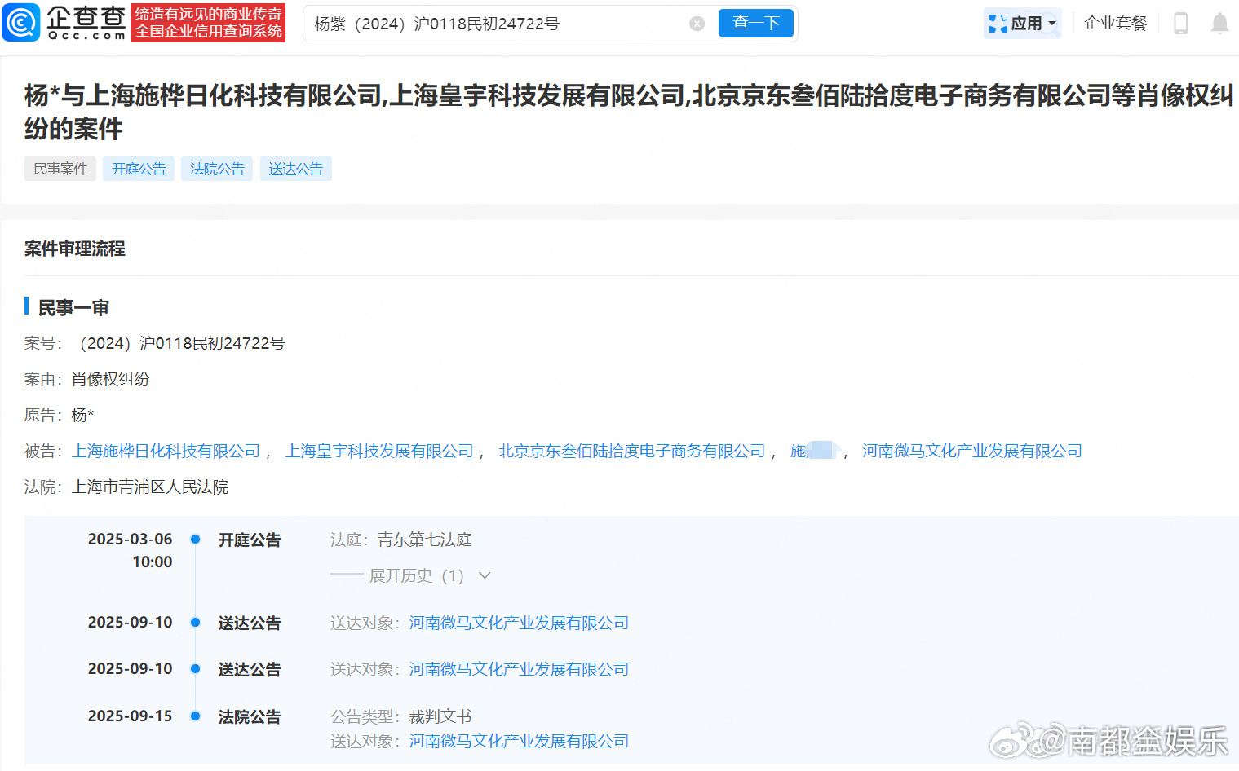Open defendant 上海施桦日化科技有限公司 link

(166, 451)
